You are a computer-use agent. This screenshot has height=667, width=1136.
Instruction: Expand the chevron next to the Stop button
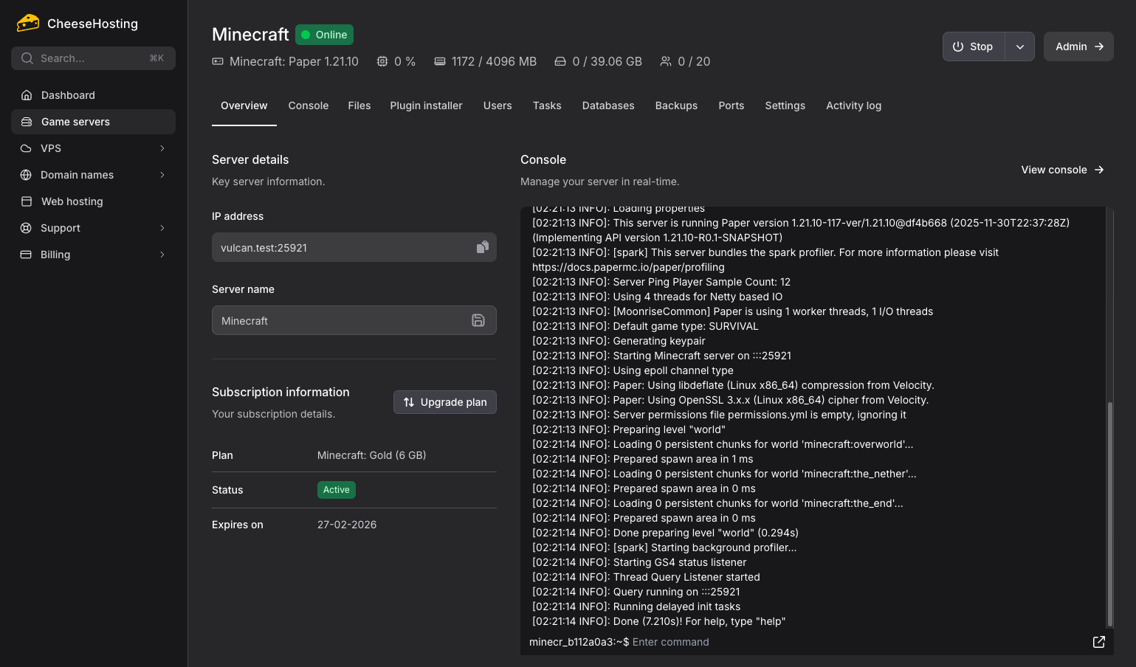point(1020,46)
